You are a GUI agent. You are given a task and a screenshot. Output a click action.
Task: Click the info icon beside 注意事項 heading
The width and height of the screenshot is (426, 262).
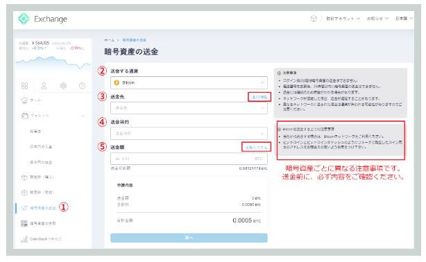pos(279,73)
